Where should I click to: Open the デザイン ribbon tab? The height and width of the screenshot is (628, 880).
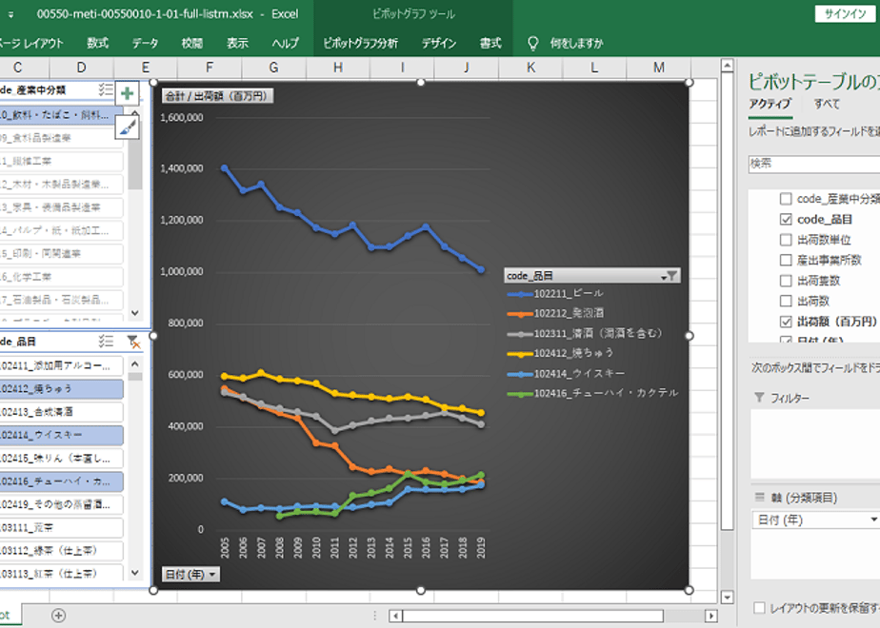click(439, 43)
